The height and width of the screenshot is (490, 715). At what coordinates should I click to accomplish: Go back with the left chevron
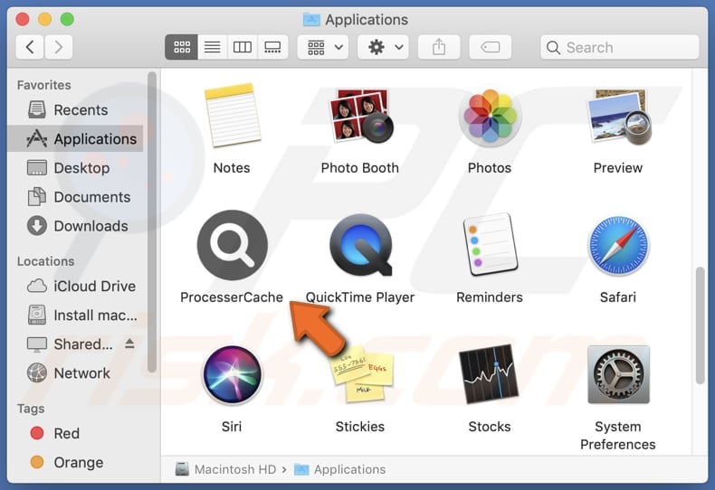[30, 47]
